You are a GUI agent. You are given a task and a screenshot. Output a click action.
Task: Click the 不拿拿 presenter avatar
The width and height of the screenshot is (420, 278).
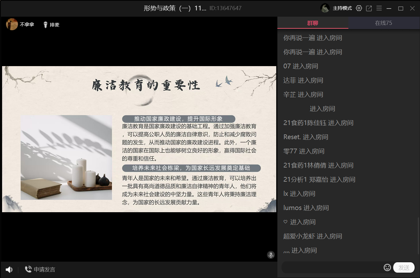[12, 24]
